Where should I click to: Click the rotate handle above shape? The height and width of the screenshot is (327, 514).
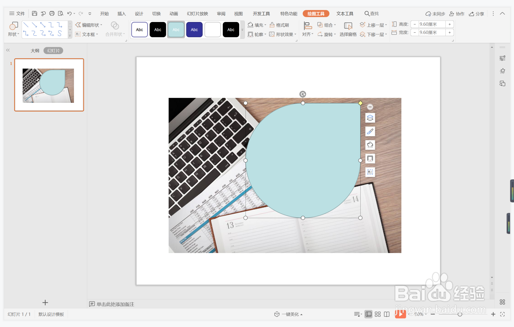[x=303, y=94]
